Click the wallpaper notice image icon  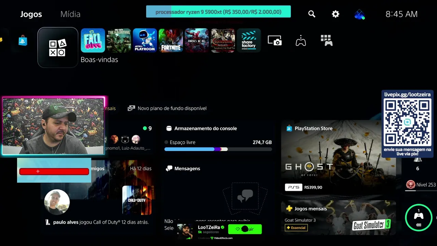pyautogui.click(x=131, y=108)
